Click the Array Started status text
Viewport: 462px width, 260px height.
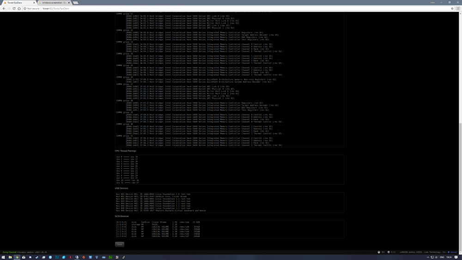pos(9,252)
